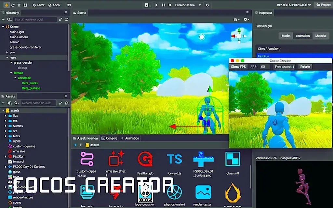Image resolution: width=333 pixels, height=208 pixels.
Task: Expand the scenes folder
Action: pyautogui.click(x=5, y=126)
